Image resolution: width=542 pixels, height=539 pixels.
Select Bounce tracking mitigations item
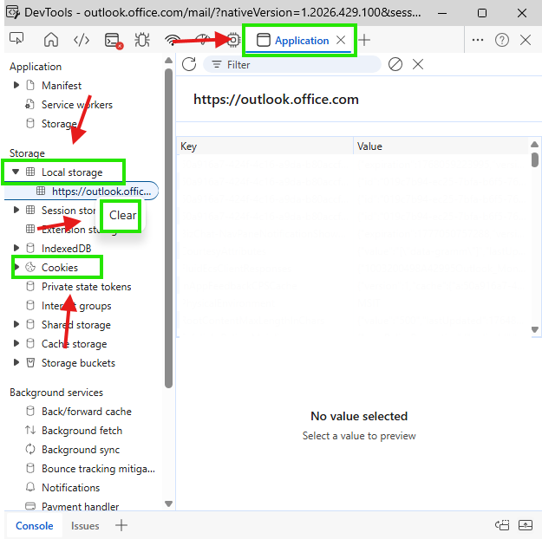(98, 469)
